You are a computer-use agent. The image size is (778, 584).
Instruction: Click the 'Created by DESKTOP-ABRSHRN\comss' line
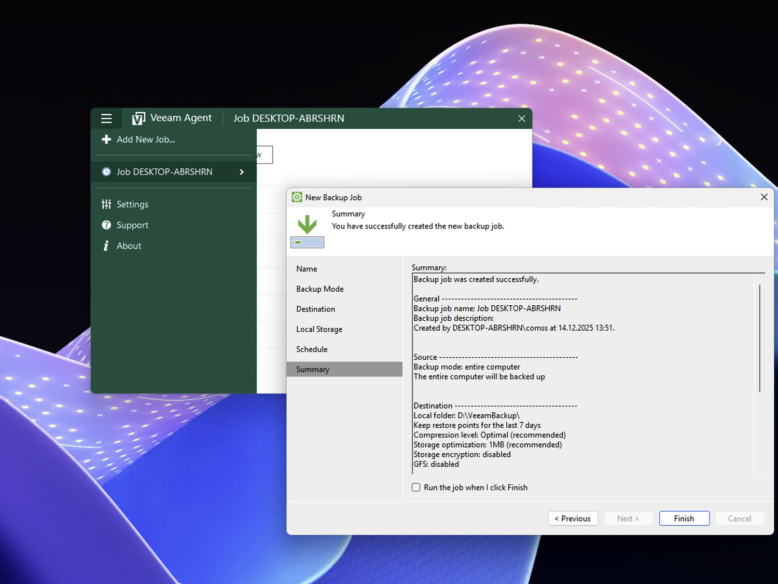(514, 328)
